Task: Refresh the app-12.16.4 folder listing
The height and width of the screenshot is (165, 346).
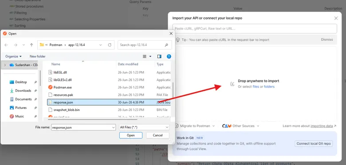Action: pos(110,45)
